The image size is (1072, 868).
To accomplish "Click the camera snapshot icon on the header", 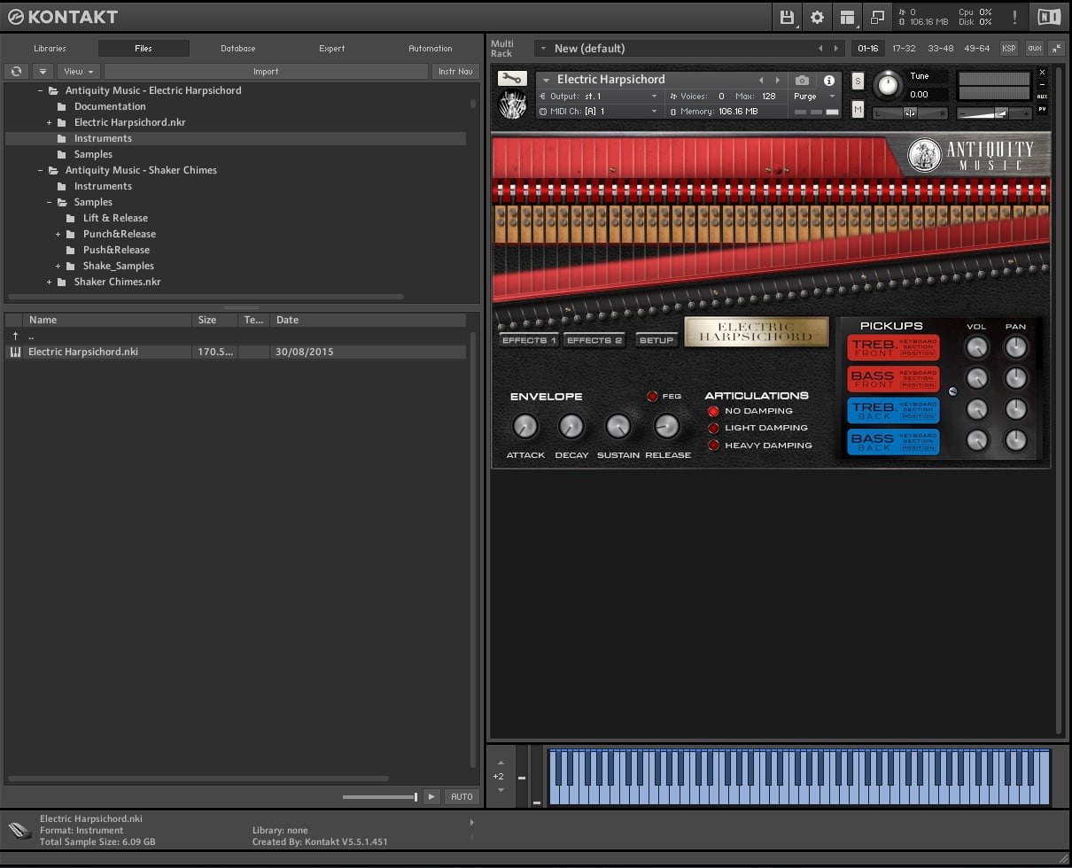I will [x=803, y=80].
